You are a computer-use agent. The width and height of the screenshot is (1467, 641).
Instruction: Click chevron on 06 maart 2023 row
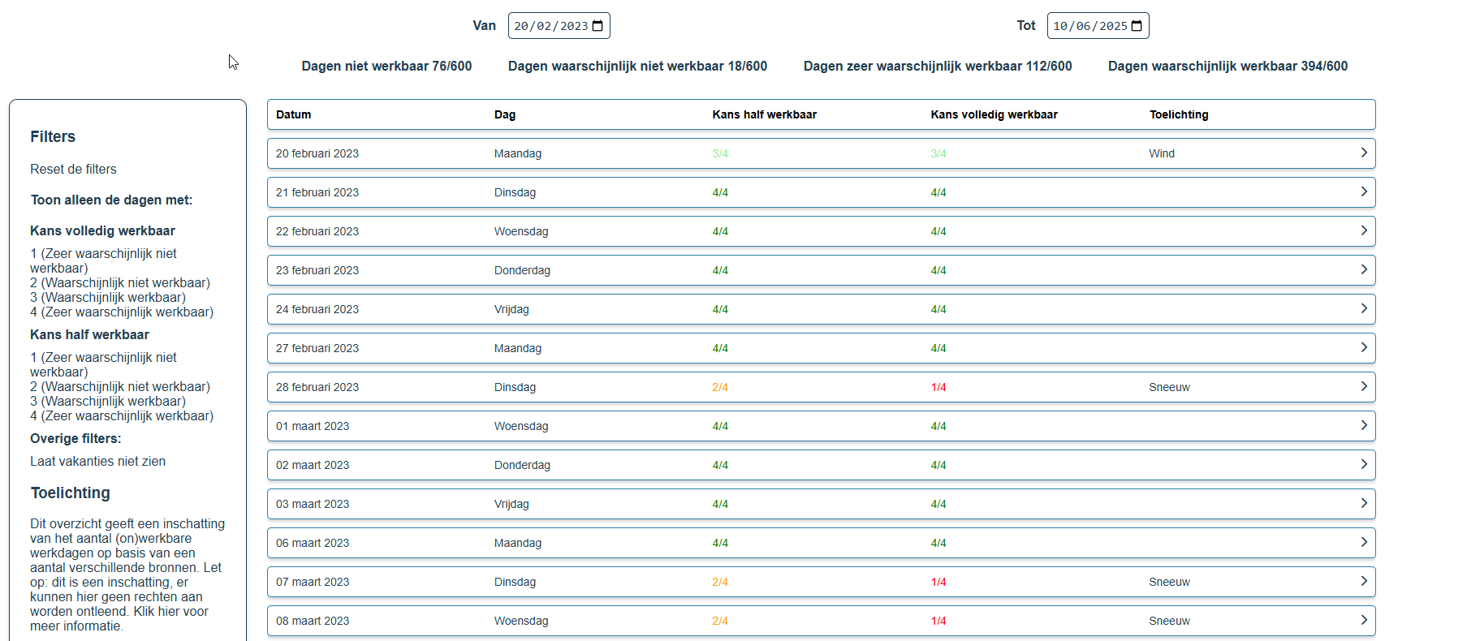click(1363, 542)
